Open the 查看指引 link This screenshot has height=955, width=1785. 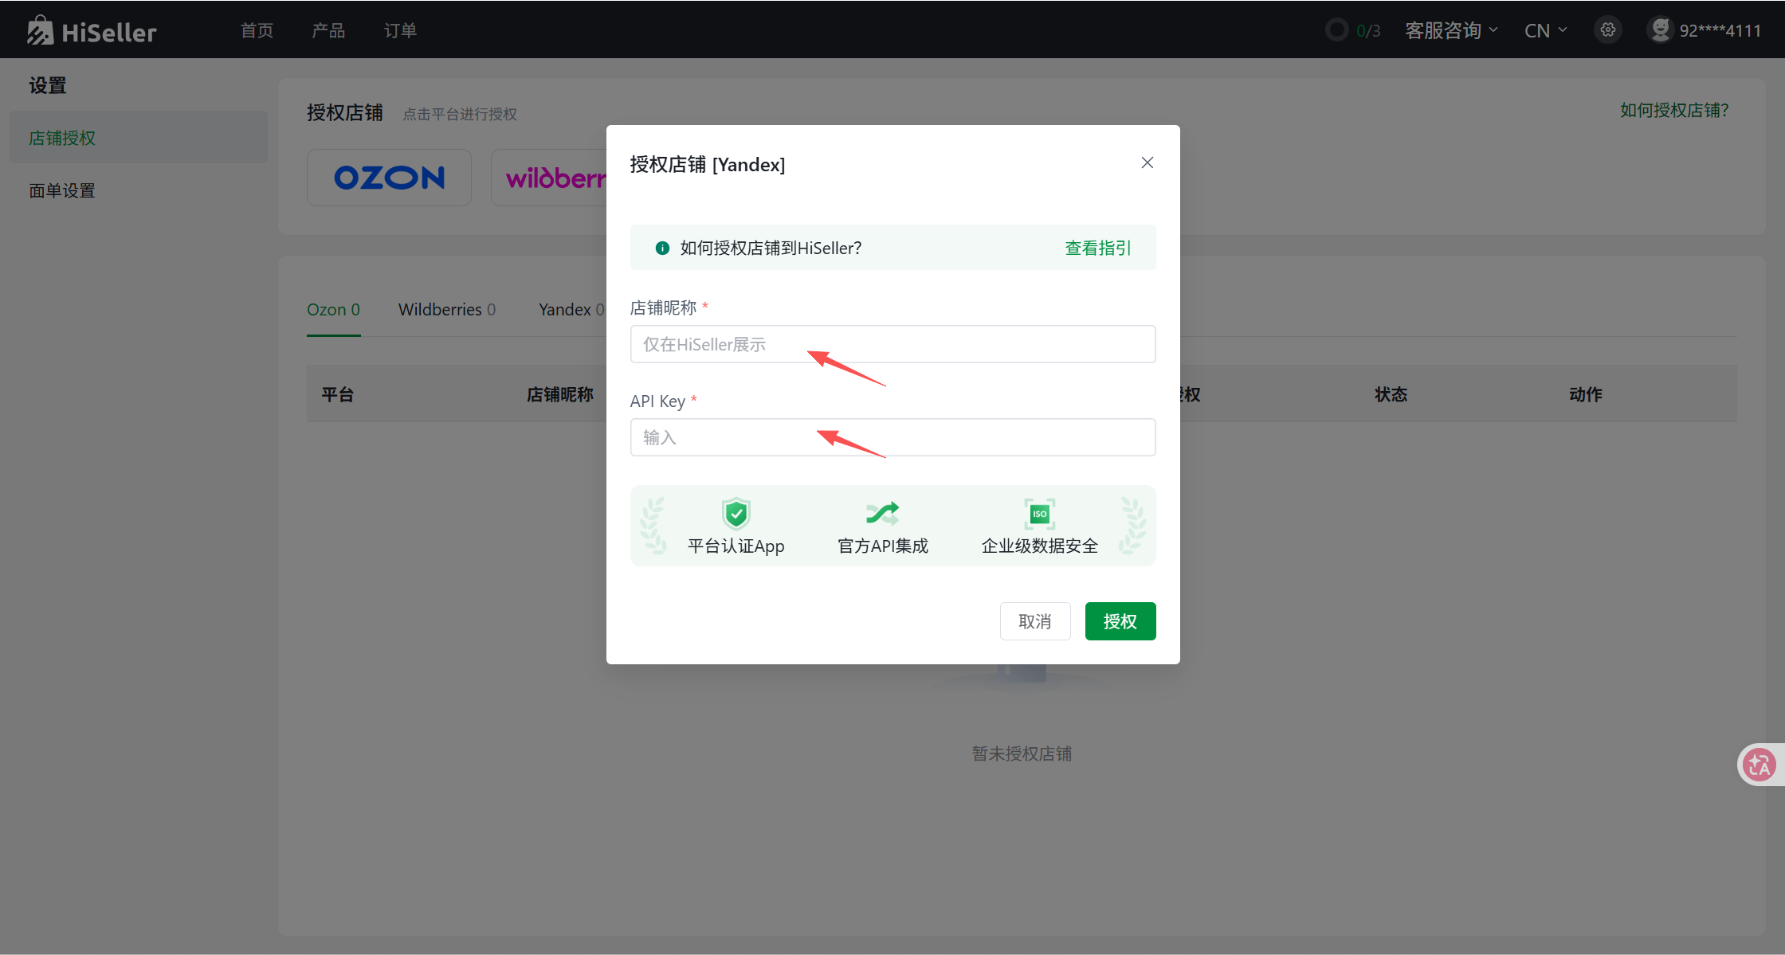(1097, 248)
